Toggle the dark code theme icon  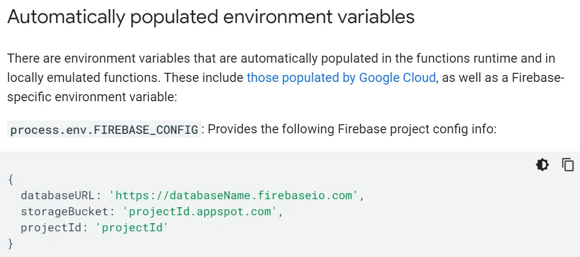(542, 165)
